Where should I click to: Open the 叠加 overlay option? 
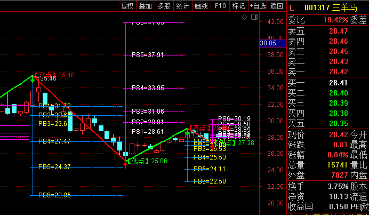coord(146,6)
